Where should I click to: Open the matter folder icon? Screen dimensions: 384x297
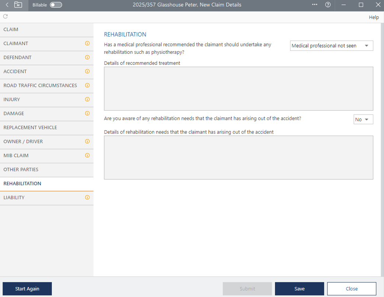click(18, 5)
